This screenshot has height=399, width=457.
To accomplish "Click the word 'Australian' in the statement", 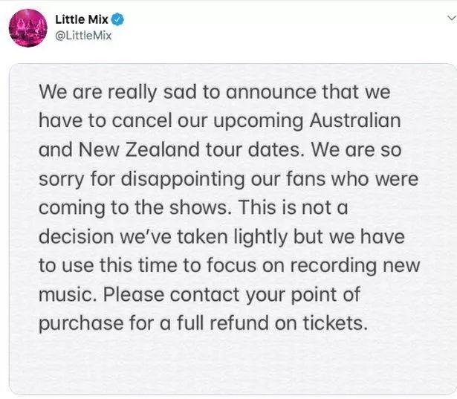I will point(355,120).
